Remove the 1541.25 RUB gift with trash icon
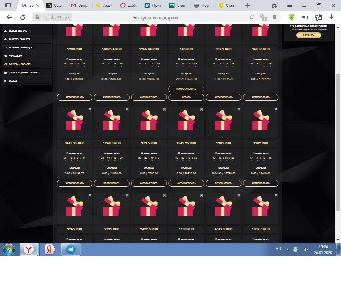This screenshot has width=341, height=304. (201, 110)
